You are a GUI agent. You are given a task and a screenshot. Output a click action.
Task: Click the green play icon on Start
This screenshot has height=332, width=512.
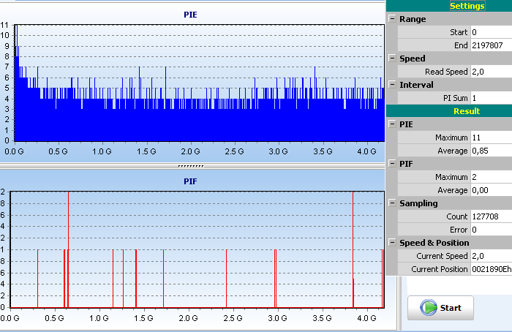(x=429, y=308)
